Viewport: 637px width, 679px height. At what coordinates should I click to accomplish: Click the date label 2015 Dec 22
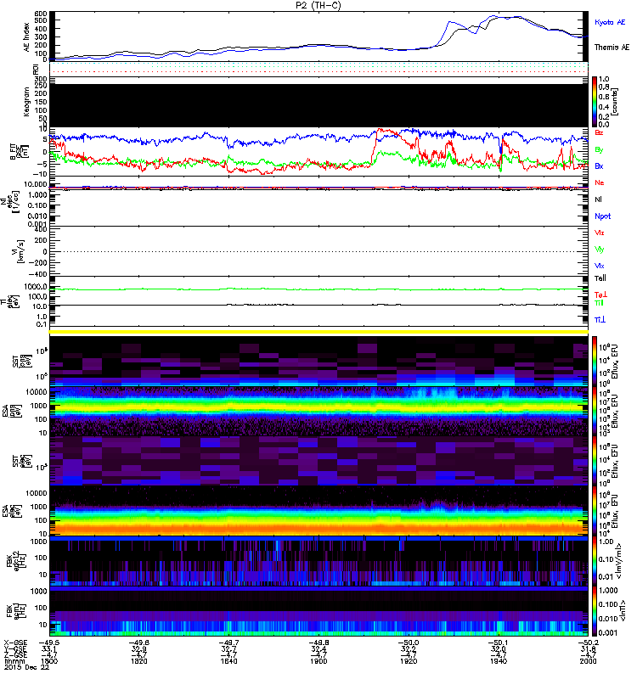pyautogui.click(x=27, y=667)
